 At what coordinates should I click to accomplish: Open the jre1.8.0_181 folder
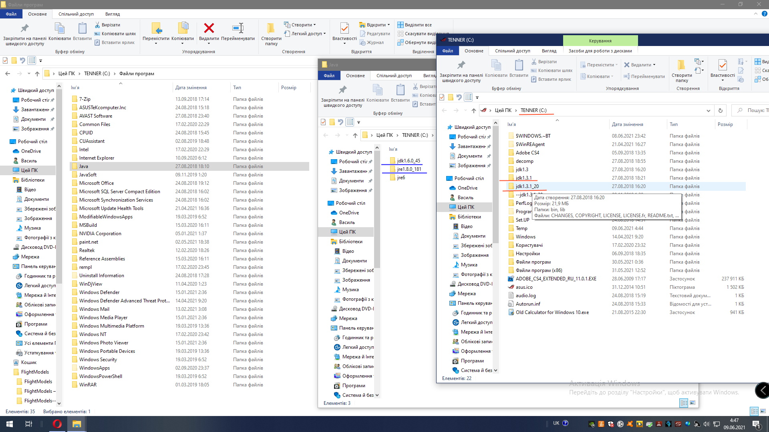[x=409, y=169]
